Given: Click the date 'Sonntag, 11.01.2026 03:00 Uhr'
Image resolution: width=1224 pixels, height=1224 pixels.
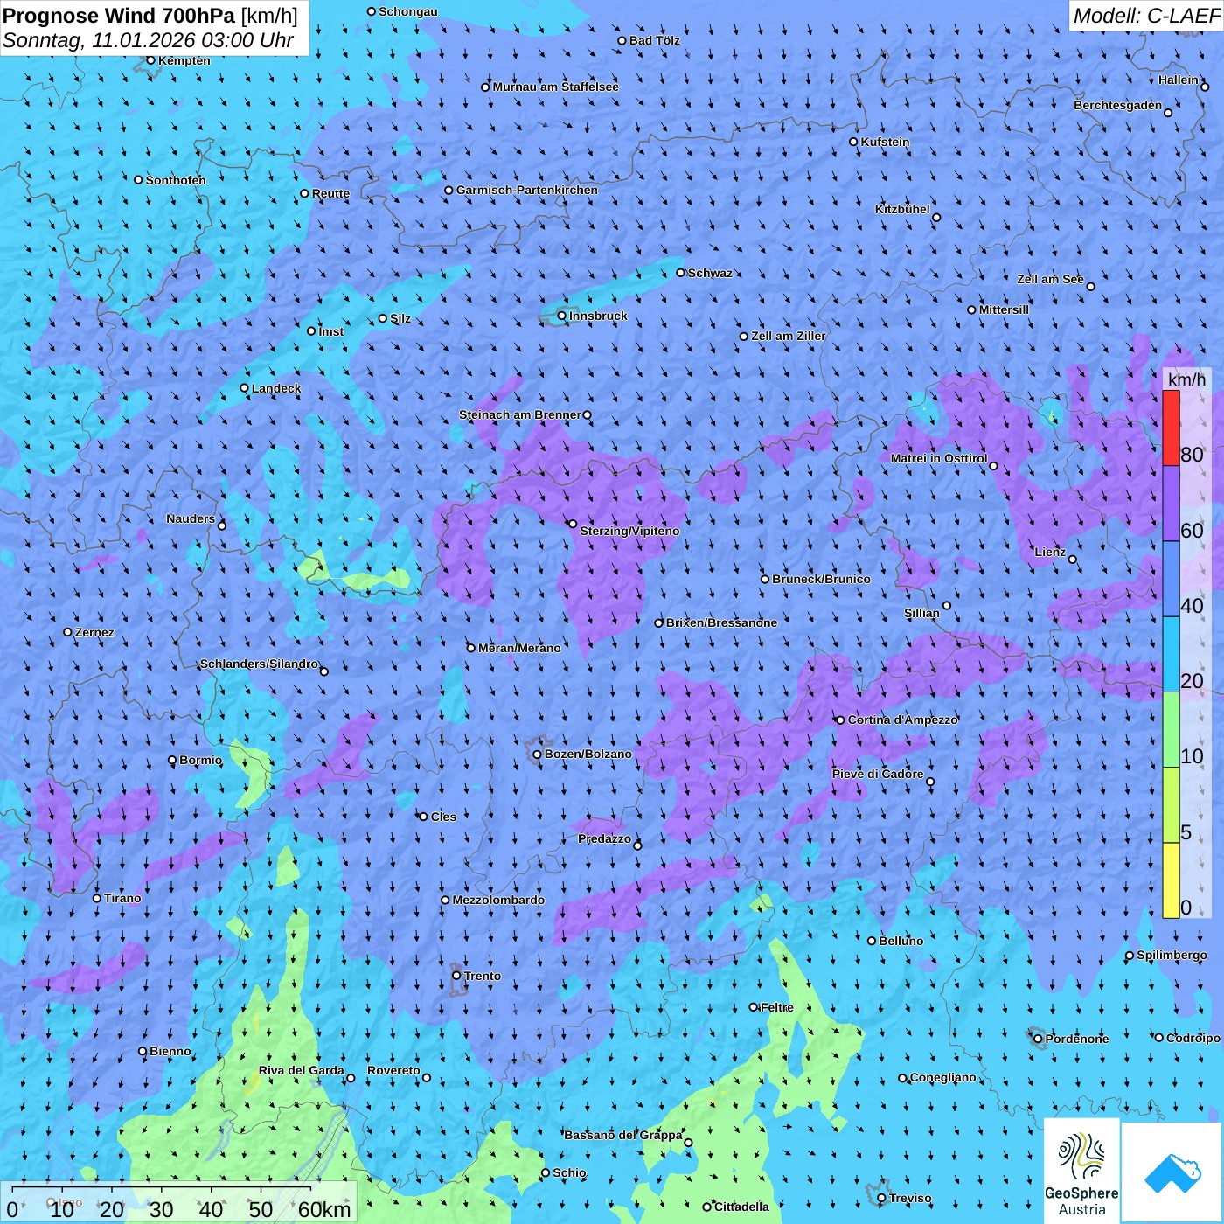Looking at the screenshot, I should pyautogui.click(x=148, y=40).
